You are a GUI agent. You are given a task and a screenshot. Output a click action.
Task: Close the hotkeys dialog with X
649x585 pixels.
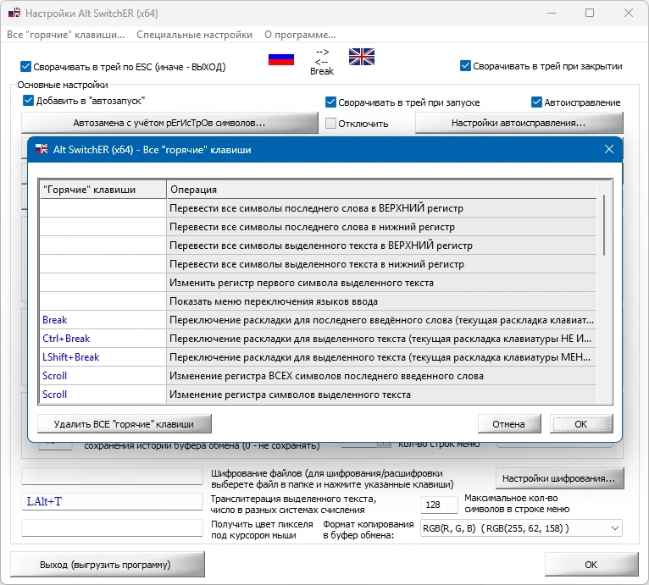pos(609,149)
